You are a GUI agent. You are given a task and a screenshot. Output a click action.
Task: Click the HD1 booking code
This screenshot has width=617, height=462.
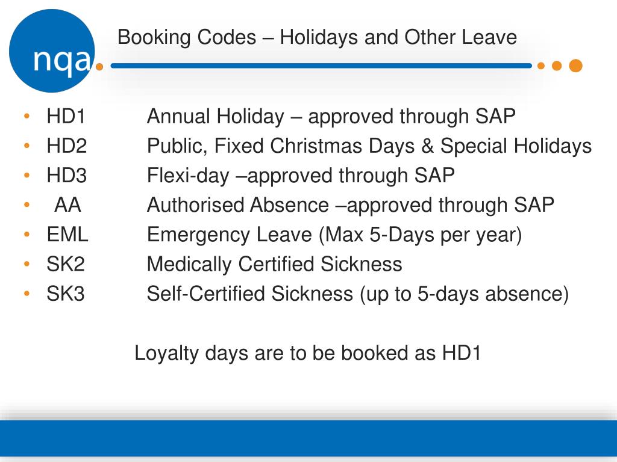66,116
